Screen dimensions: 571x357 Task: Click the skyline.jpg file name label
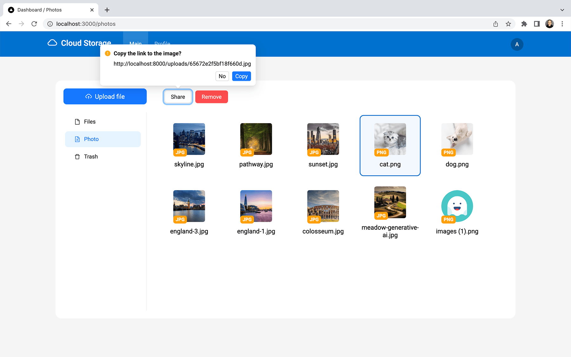click(x=189, y=164)
